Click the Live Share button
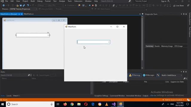 (178, 6)
